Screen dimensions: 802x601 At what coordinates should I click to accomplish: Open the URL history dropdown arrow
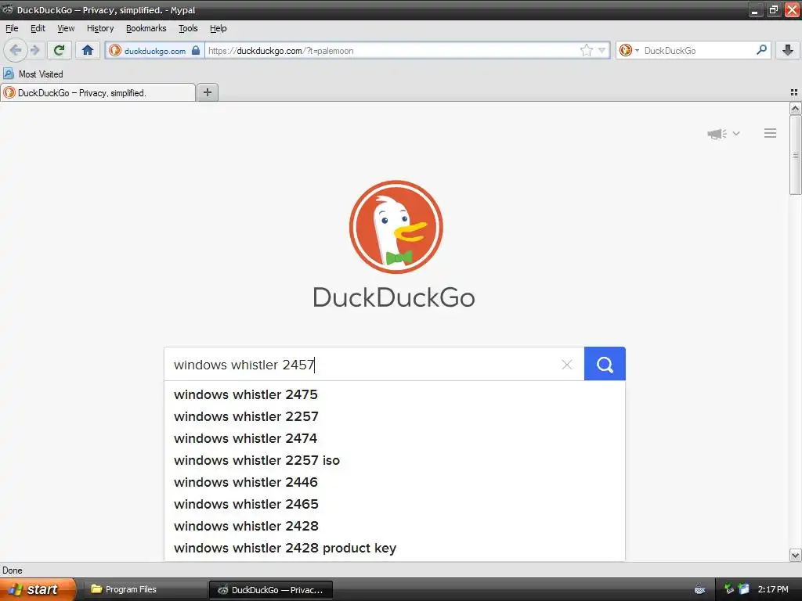tap(602, 50)
